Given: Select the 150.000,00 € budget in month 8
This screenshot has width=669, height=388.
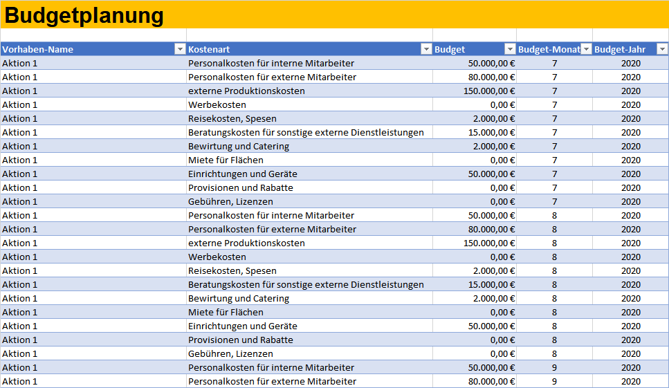Looking at the screenshot, I should [475, 243].
